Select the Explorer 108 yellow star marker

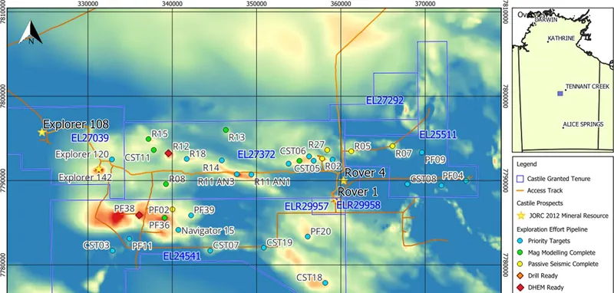42,132
